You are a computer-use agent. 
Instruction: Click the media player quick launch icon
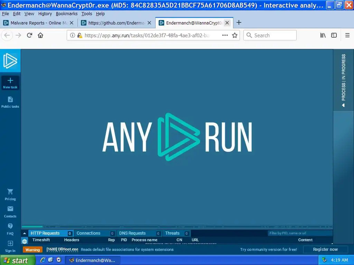click(x=59, y=260)
